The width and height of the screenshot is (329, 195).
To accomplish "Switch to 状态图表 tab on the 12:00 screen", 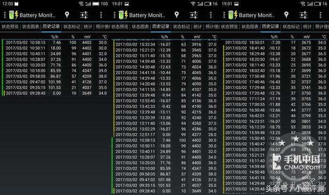I will tap(31, 27).
